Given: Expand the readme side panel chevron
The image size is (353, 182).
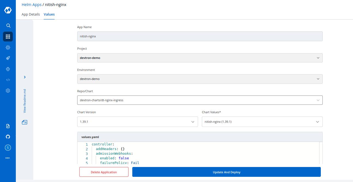Looking at the screenshot, I should 25,77.
